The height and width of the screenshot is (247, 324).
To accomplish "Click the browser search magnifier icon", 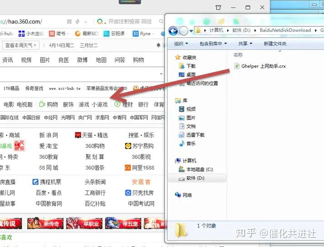I will [161, 21].
